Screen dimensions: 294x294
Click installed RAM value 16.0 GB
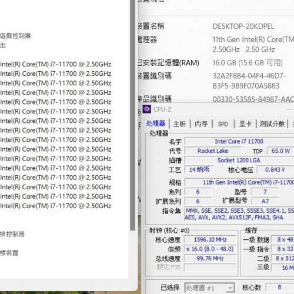point(248,63)
